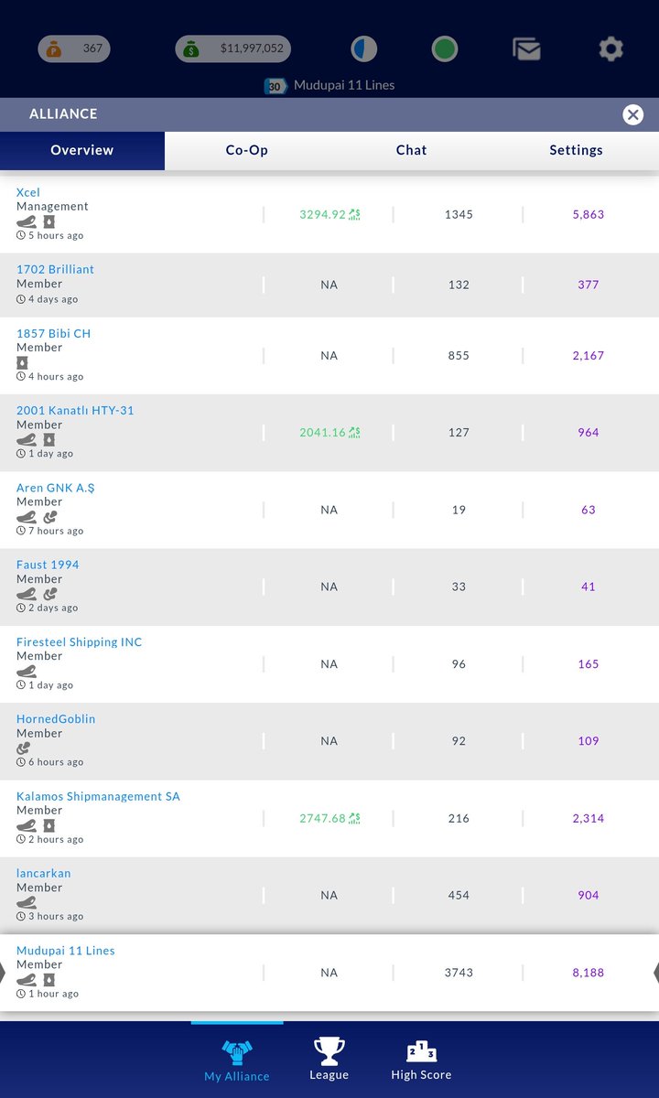
Task: Open HornedGoblin member profile
Action: 56,719
